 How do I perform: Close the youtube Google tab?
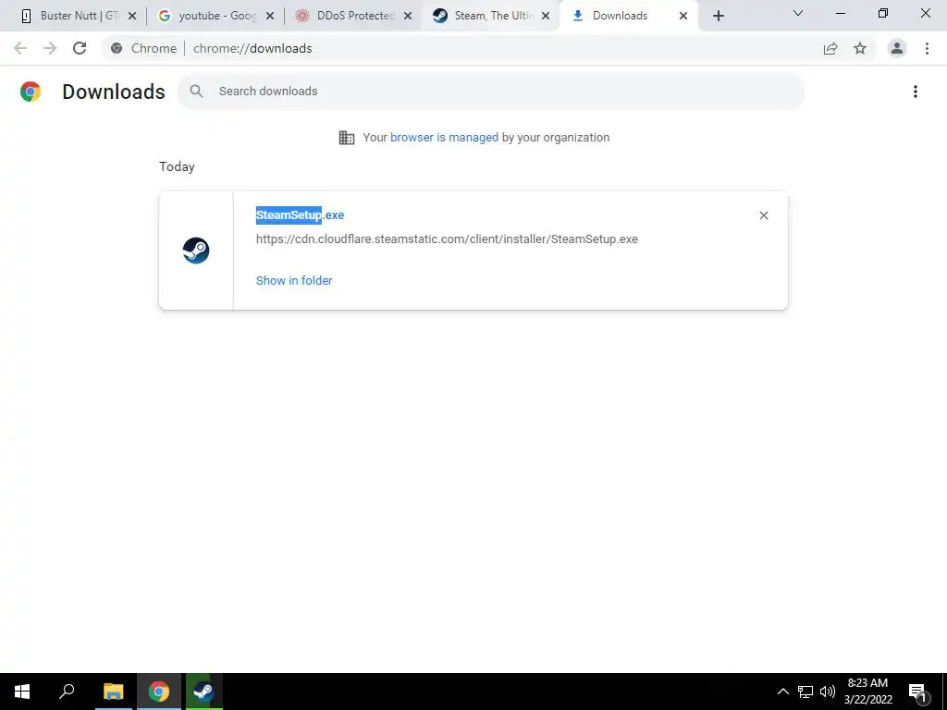tap(270, 16)
